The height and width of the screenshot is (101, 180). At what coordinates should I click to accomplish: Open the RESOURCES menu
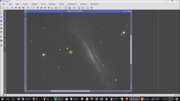[94, 4]
